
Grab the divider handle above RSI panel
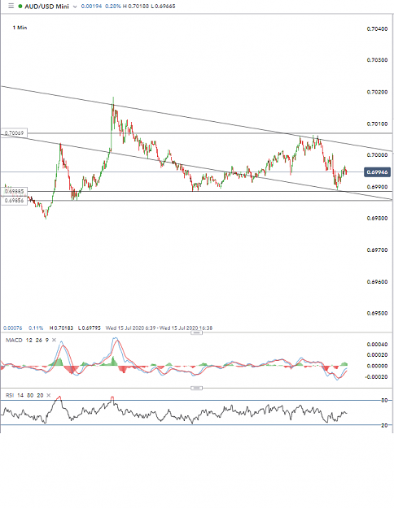pyautogui.click(x=196, y=388)
